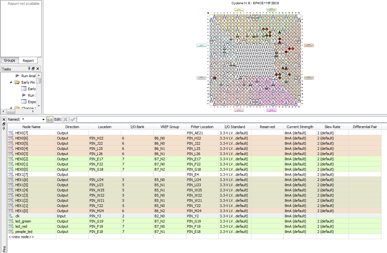The image size is (387, 253).
Task: Expand the Change folder tree arrow
Action: (x=11, y=108)
